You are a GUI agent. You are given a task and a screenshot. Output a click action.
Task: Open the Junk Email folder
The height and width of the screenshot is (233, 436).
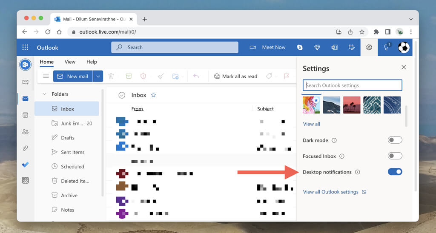(67, 123)
